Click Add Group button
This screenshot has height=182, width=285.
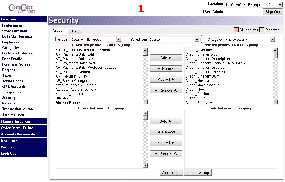coord(172,172)
